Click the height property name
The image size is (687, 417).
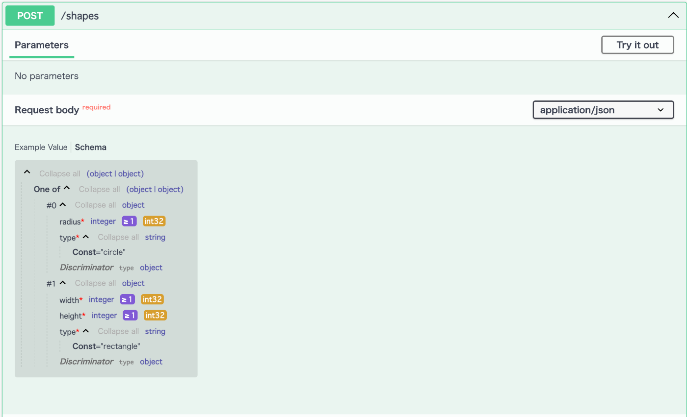click(x=71, y=316)
